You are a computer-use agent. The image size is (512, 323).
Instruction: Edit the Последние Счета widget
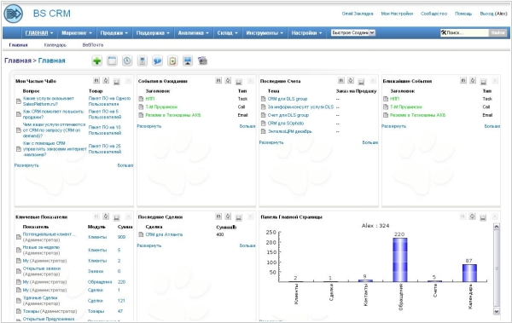click(340, 80)
